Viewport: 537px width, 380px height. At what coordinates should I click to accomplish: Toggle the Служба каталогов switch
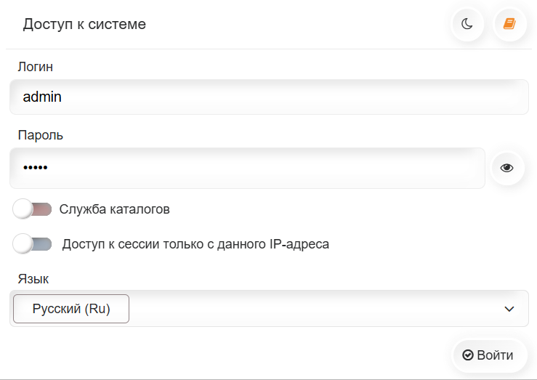32,209
